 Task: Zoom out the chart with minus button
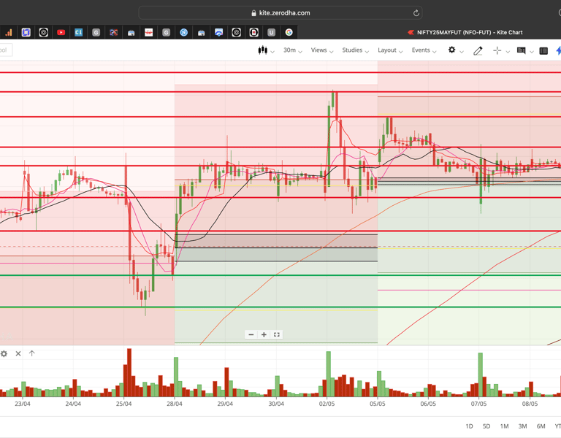coord(251,334)
